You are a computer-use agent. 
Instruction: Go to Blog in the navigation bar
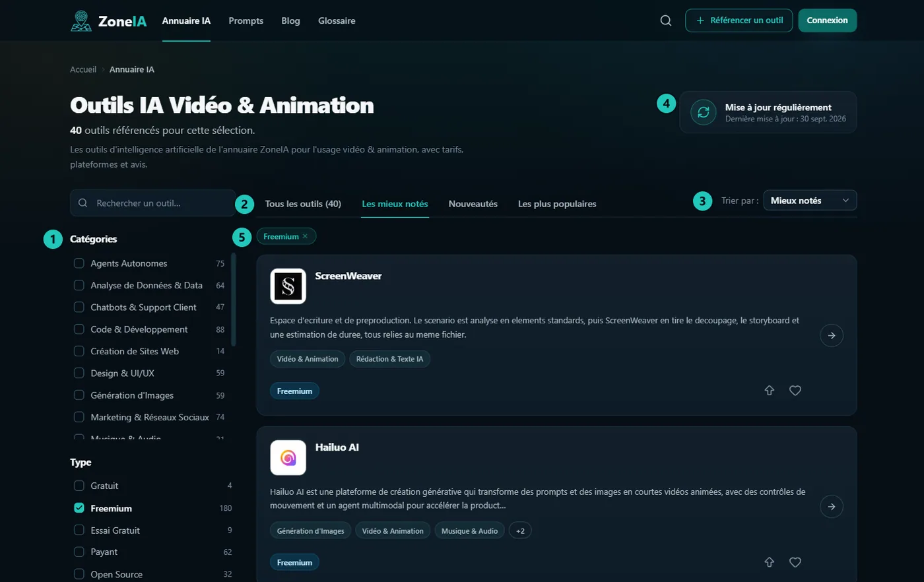coord(290,20)
